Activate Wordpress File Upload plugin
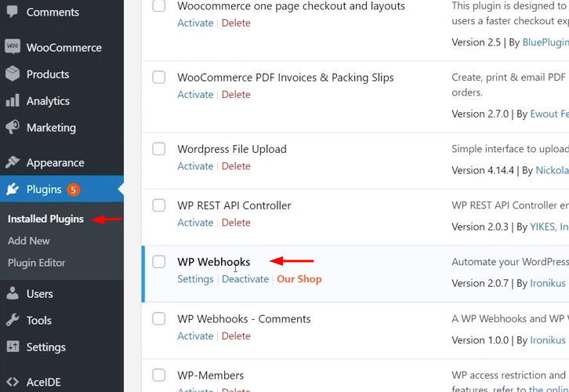Viewport: 569px width, 392px height. (x=195, y=166)
